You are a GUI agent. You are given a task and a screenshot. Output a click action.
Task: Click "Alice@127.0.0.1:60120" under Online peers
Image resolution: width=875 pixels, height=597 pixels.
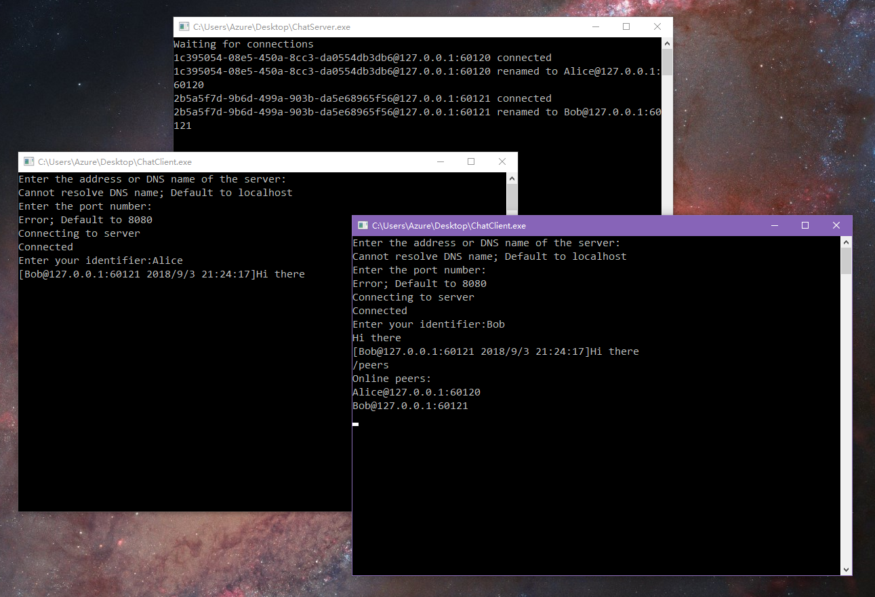(417, 392)
